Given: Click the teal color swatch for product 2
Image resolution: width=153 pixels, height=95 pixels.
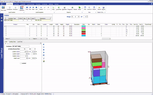Looking at the screenshot, I should [84, 26].
